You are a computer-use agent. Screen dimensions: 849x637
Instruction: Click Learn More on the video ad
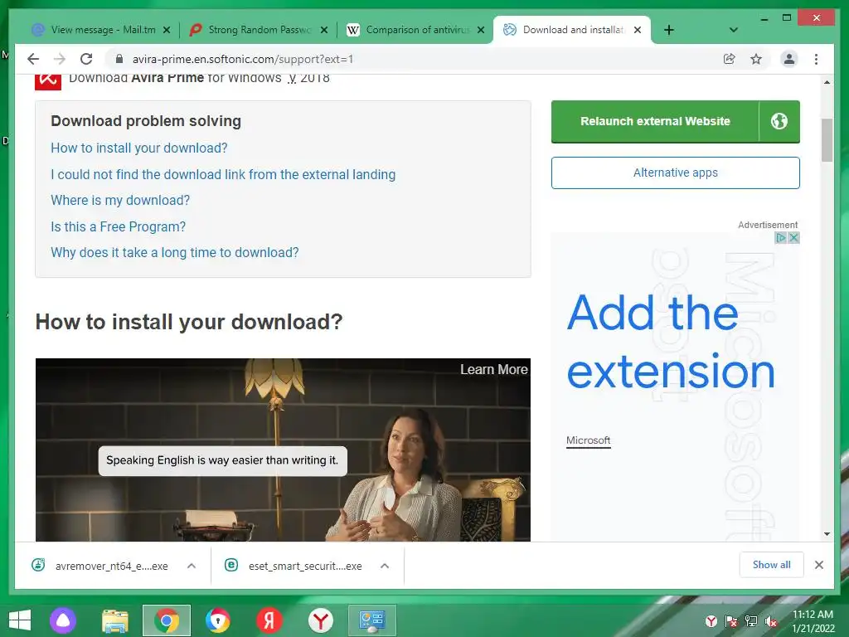494,369
